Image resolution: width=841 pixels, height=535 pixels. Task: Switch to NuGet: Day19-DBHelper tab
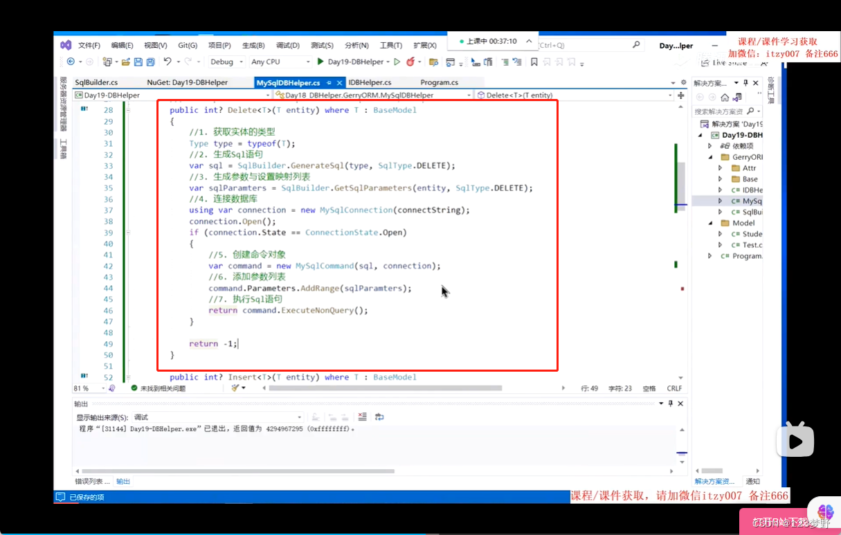point(187,82)
